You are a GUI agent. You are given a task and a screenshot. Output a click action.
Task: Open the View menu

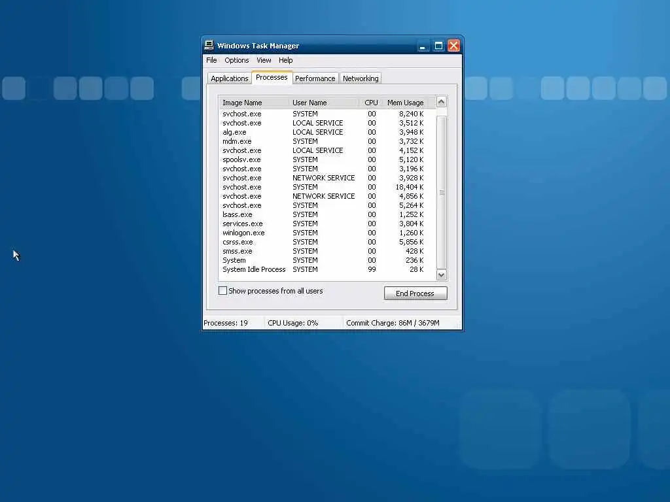(x=264, y=60)
